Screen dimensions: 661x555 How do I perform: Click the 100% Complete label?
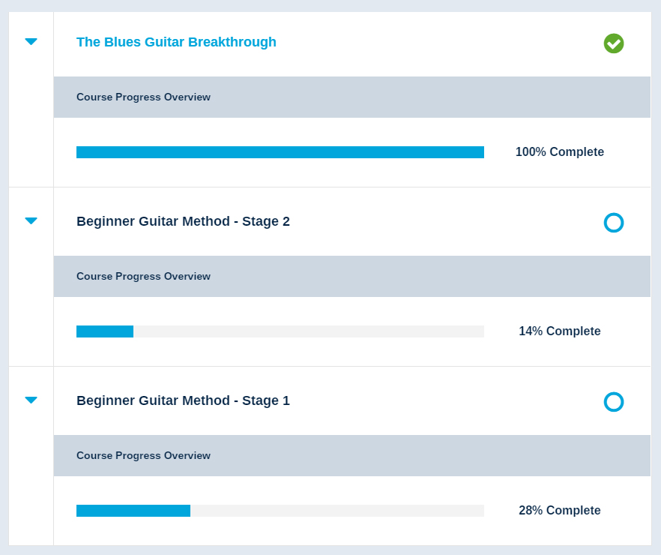[x=559, y=151]
